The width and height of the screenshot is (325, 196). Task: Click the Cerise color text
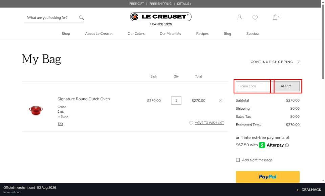pos(62,107)
